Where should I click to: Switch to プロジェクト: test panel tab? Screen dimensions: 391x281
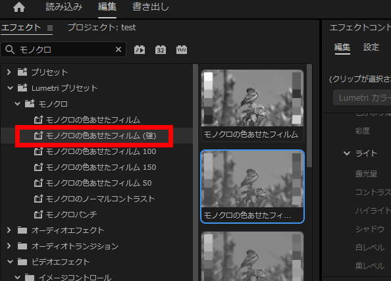(x=102, y=27)
